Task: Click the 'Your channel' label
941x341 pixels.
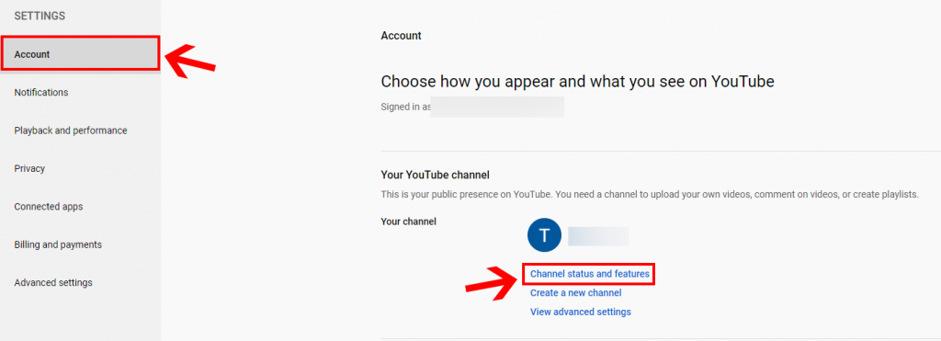Action: (408, 222)
